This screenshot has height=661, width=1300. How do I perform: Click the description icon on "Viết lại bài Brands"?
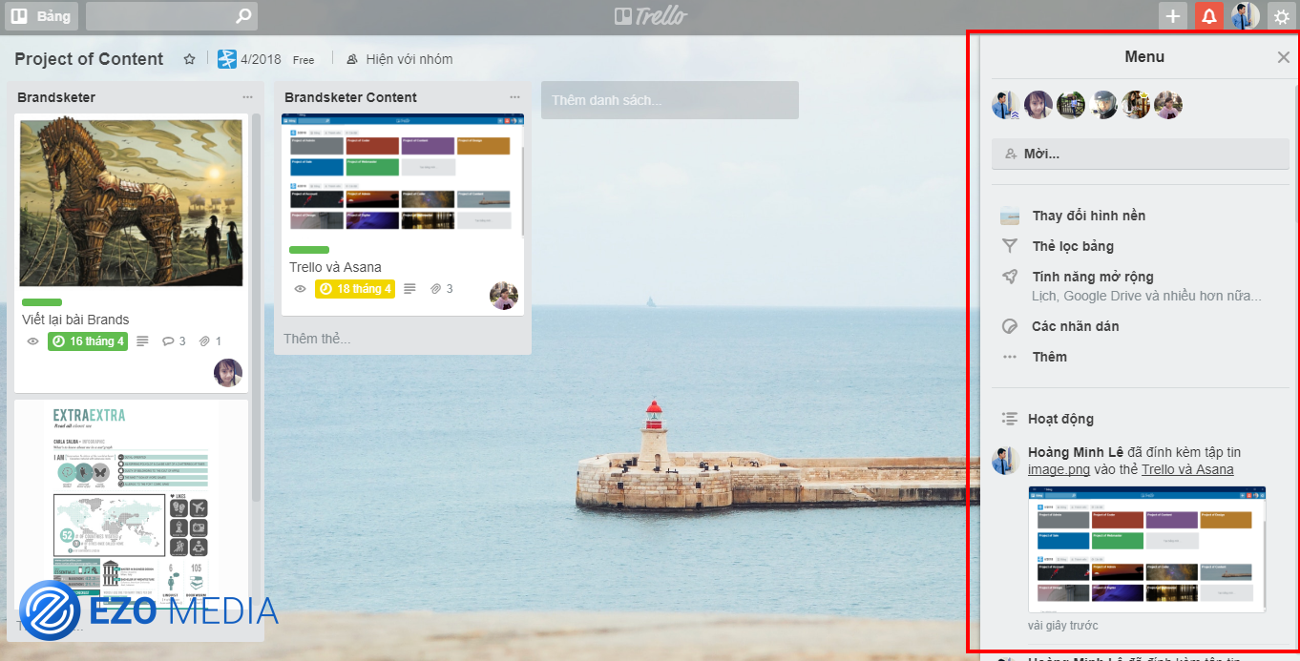coord(143,341)
